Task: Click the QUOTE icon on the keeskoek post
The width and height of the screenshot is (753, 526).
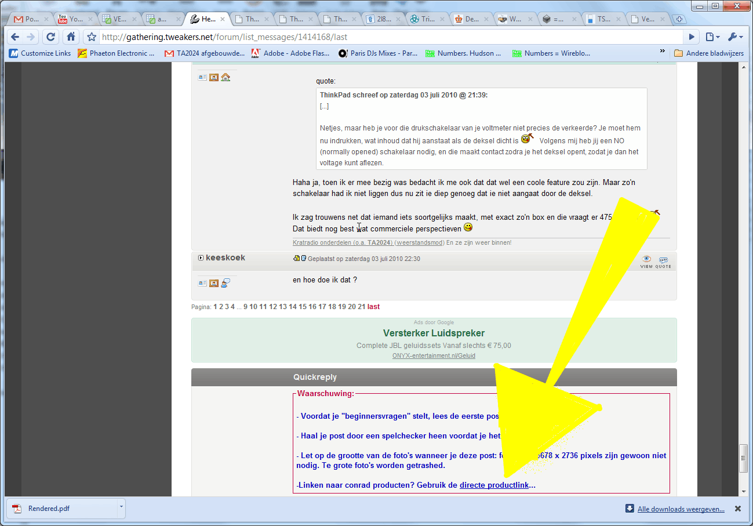Action: (663, 262)
